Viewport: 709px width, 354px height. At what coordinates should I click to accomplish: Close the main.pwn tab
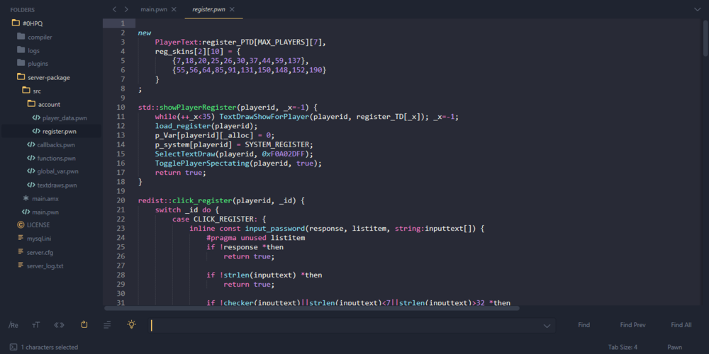coord(174,9)
